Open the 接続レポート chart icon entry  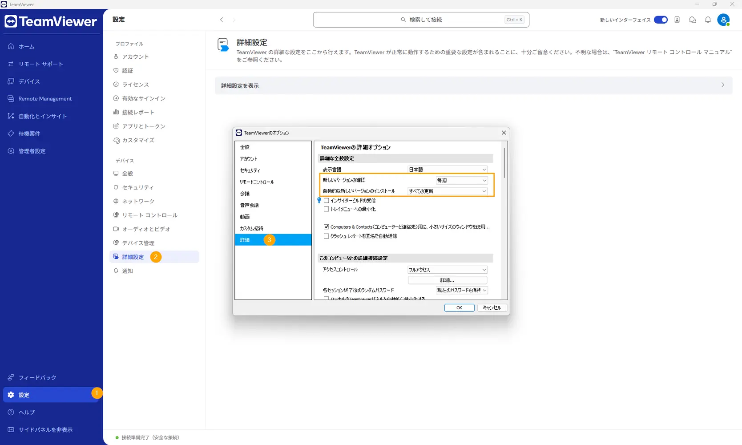click(x=116, y=112)
